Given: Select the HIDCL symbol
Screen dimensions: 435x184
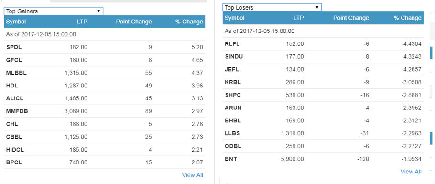Looking at the screenshot, I should [x=15, y=150].
